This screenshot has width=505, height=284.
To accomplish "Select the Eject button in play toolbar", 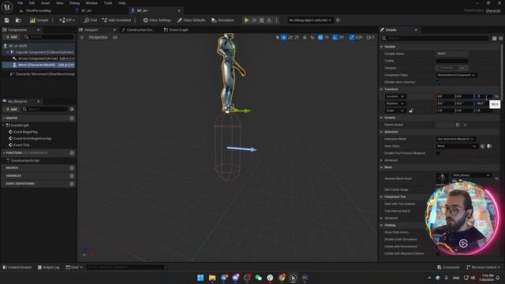I will click(269, 21).
